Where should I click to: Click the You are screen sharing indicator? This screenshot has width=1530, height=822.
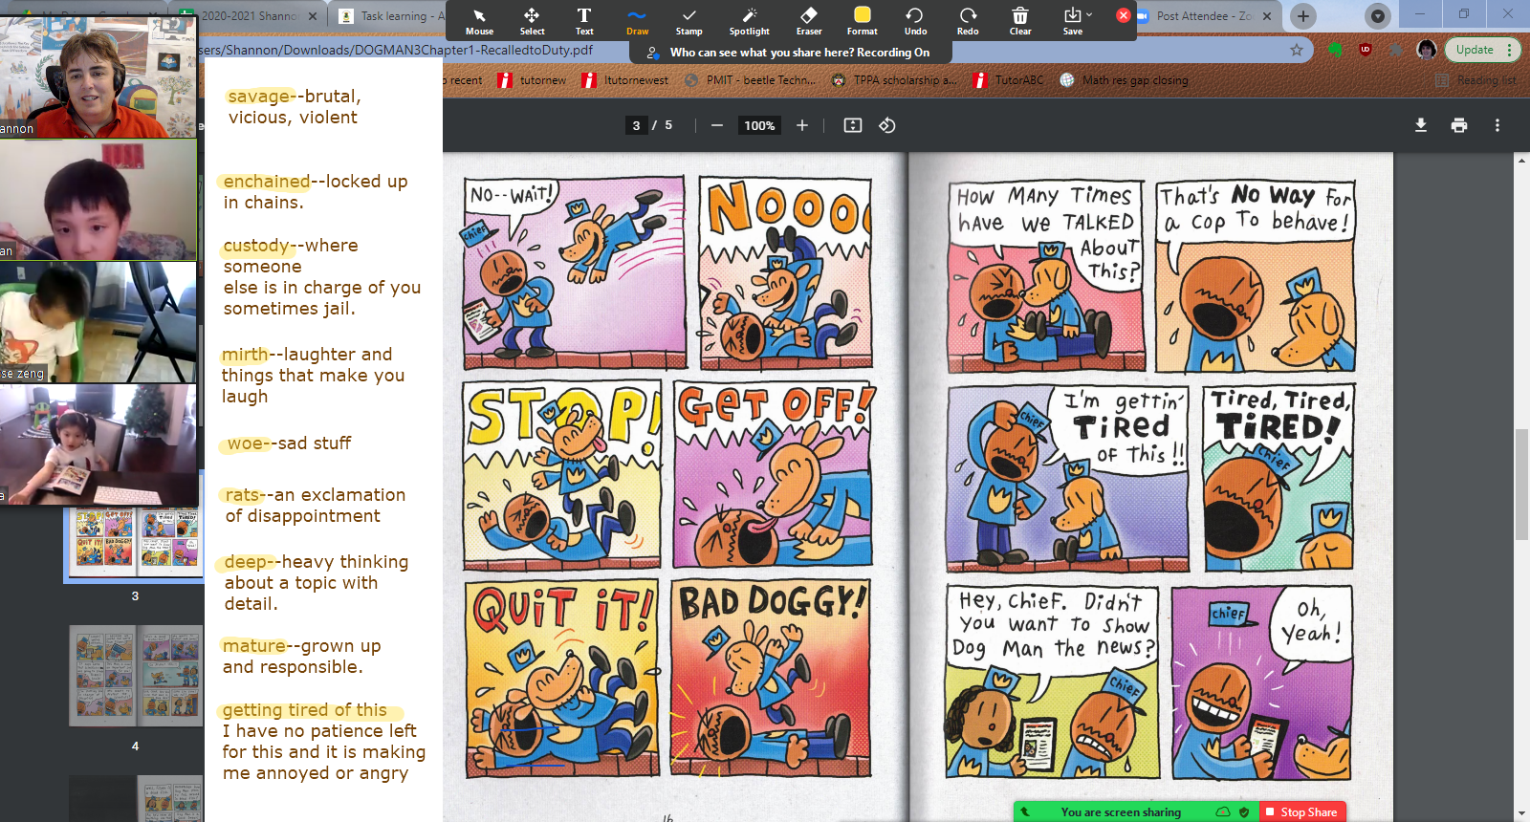(x=1121, y=812)
